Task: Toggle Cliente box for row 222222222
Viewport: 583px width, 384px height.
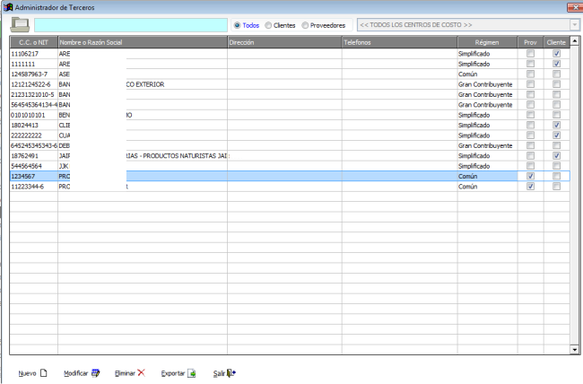Action: pyautogui.click(x=556, y=135)
